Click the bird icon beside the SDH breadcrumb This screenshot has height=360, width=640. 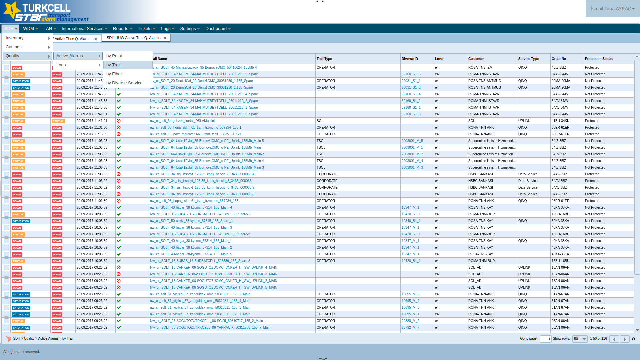[x=8, y=339]
